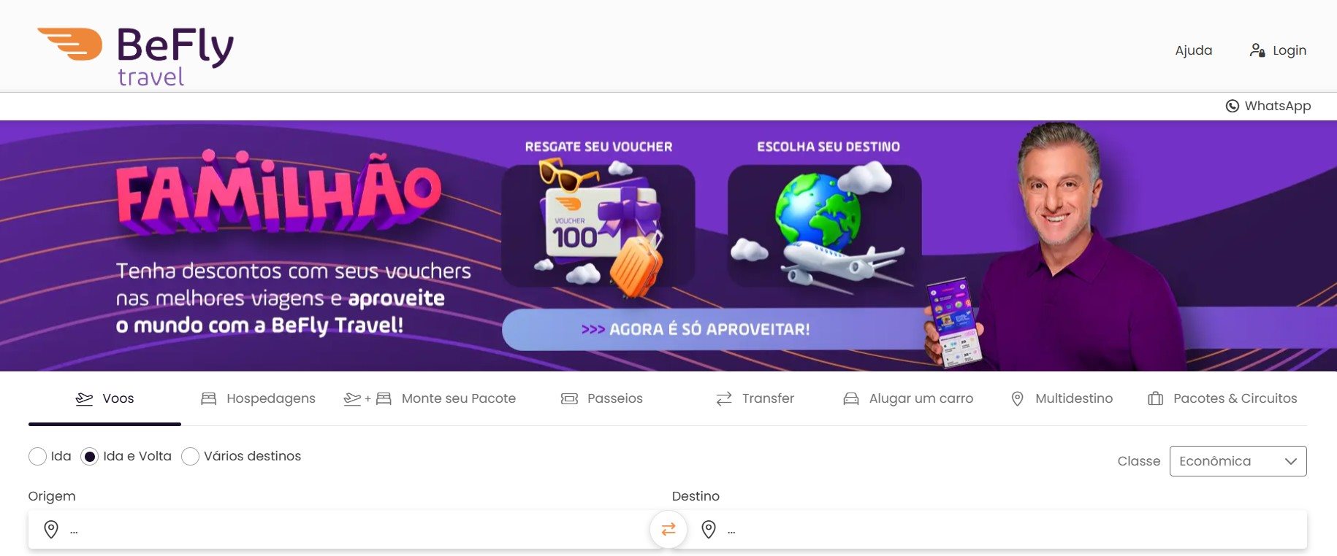This screenshot has height=556, width=1337.
Task: Click the WhatsApp icon
Action: tap(1232, 106)
